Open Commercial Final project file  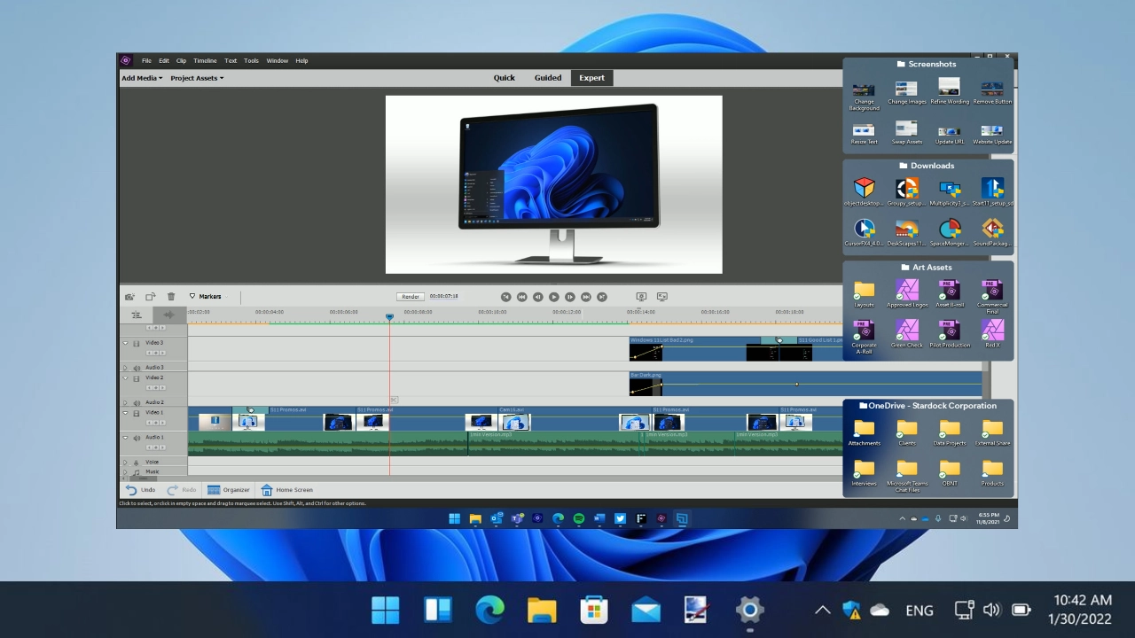(x=992, y=296)
